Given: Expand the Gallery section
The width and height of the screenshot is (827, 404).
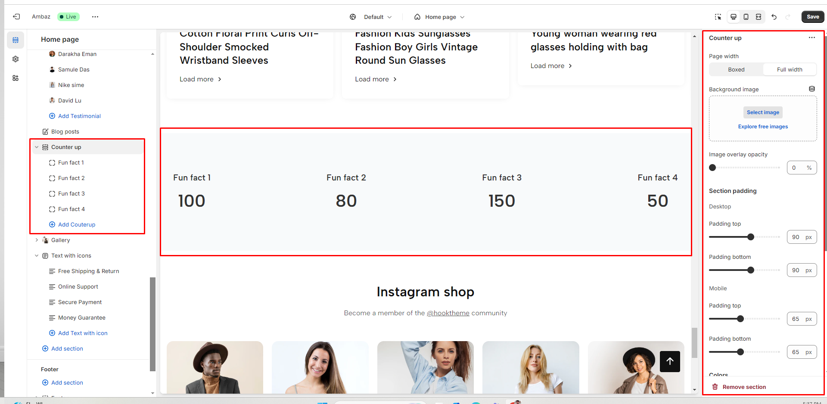Looking at the screenshot, I should coord(37,240).
